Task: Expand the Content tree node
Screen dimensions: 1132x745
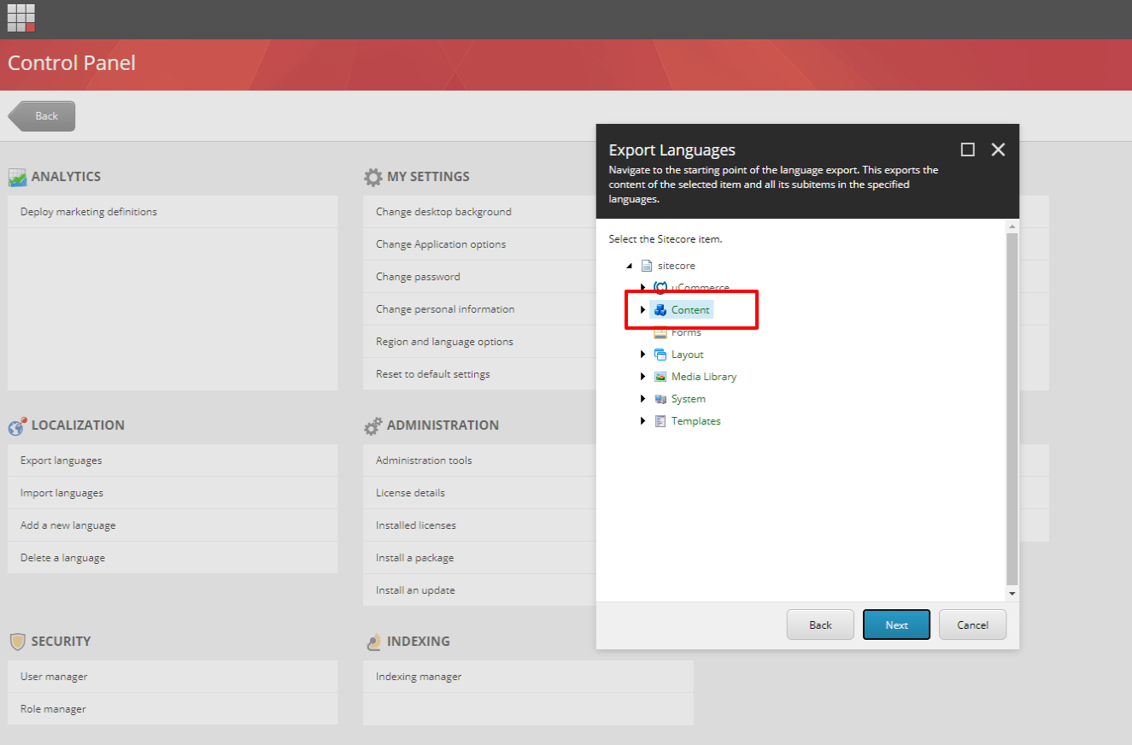Action: click(642, 310)
